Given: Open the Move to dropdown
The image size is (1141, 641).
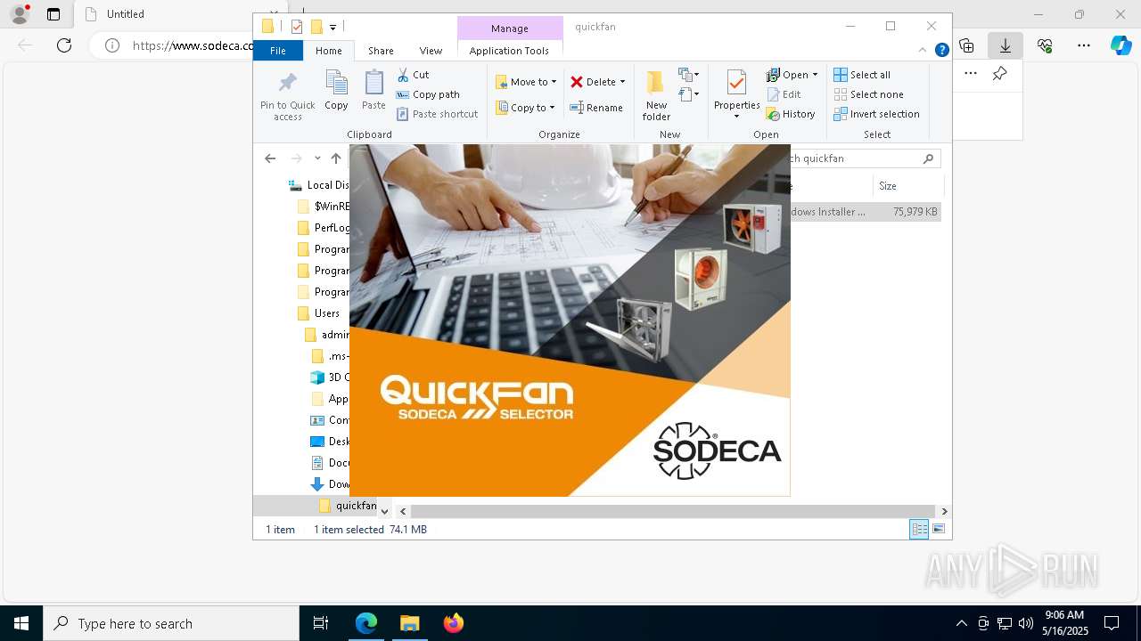Looking at the screenshot, I should click(x=526, y=82).
